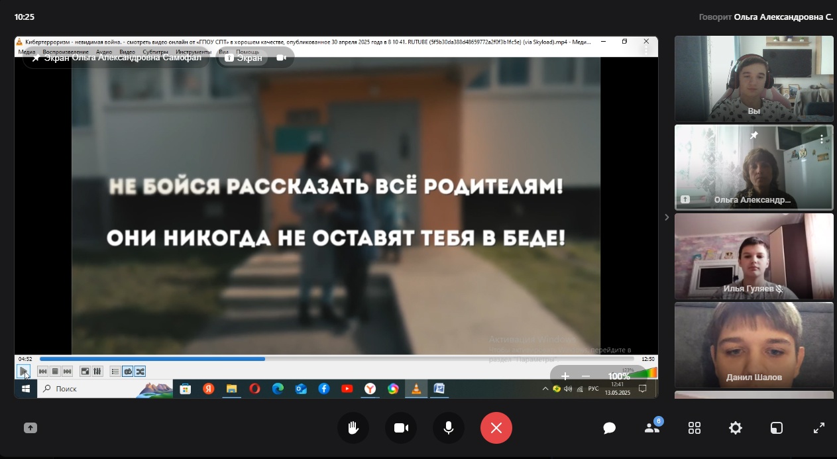Screen dimensions: 837x459
Task: Open the taskbar clock showing 12:41
Action: 617,388
